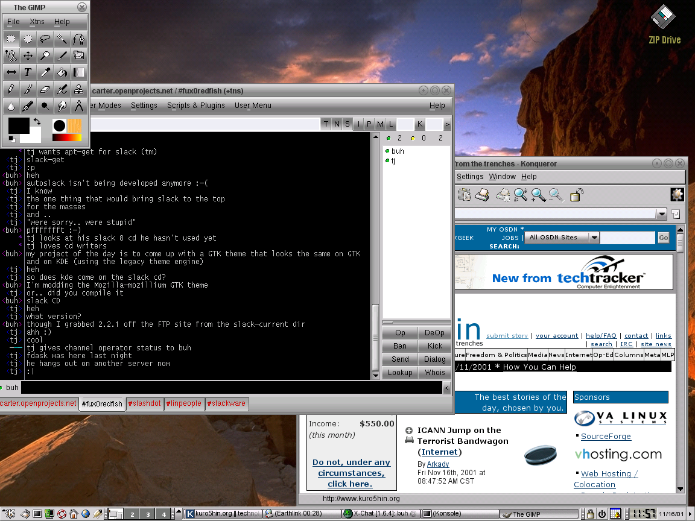This screenshot has width=695, height=521.
Task: Toggle the N channel mode button
Action: [x=337, y=124]
